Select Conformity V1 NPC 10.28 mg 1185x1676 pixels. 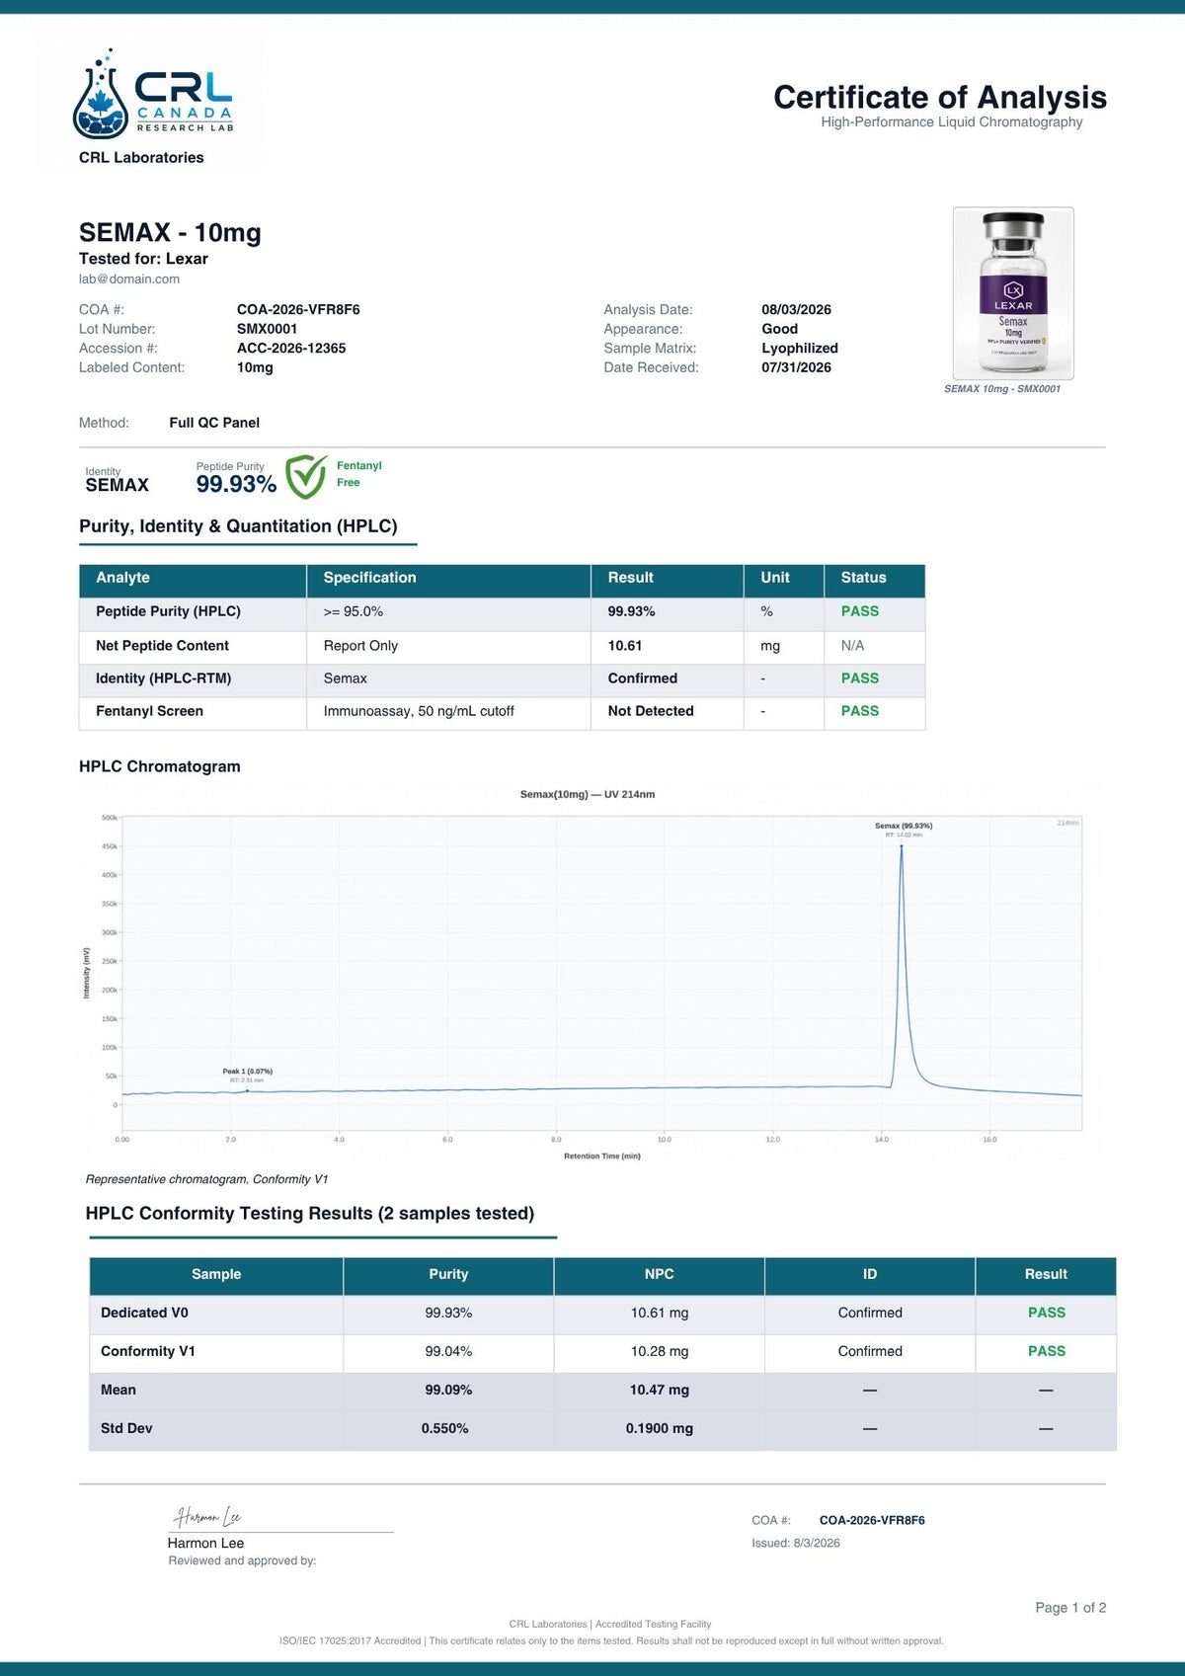point(660,1351)
